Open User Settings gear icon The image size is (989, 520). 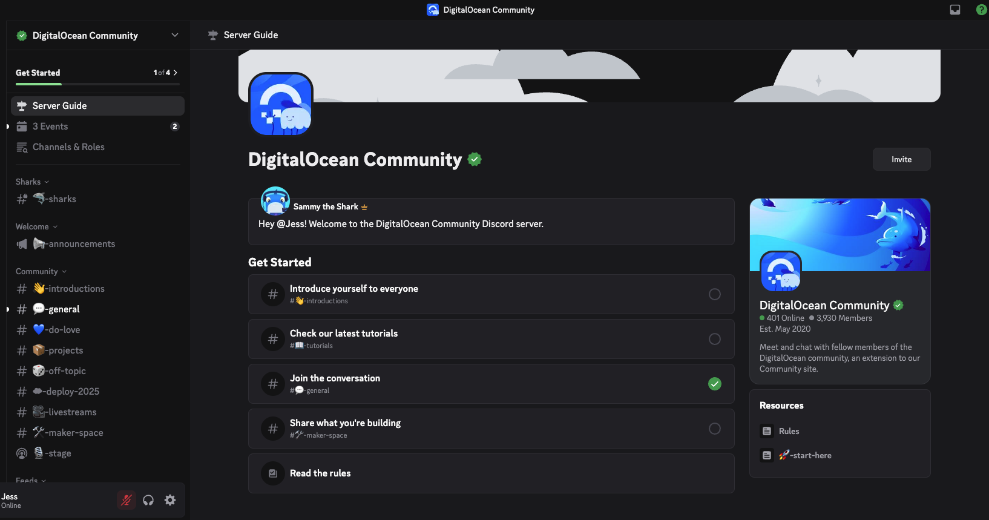point(170,500)
